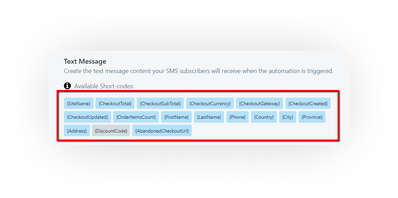Insert the {Province} short-code

(x=312, y=117)
